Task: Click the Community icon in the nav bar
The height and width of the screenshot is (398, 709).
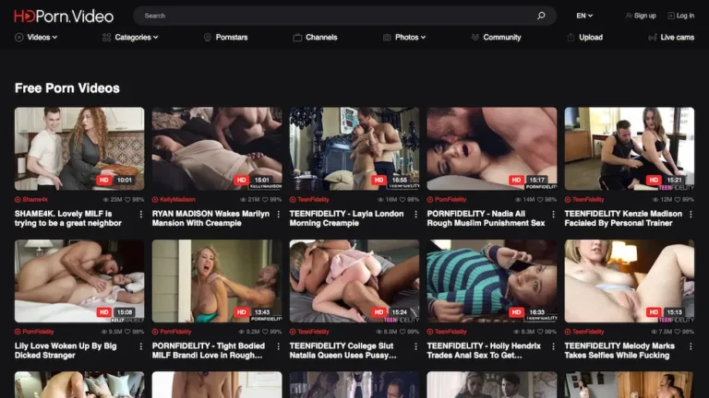Action: coord(475,38)
